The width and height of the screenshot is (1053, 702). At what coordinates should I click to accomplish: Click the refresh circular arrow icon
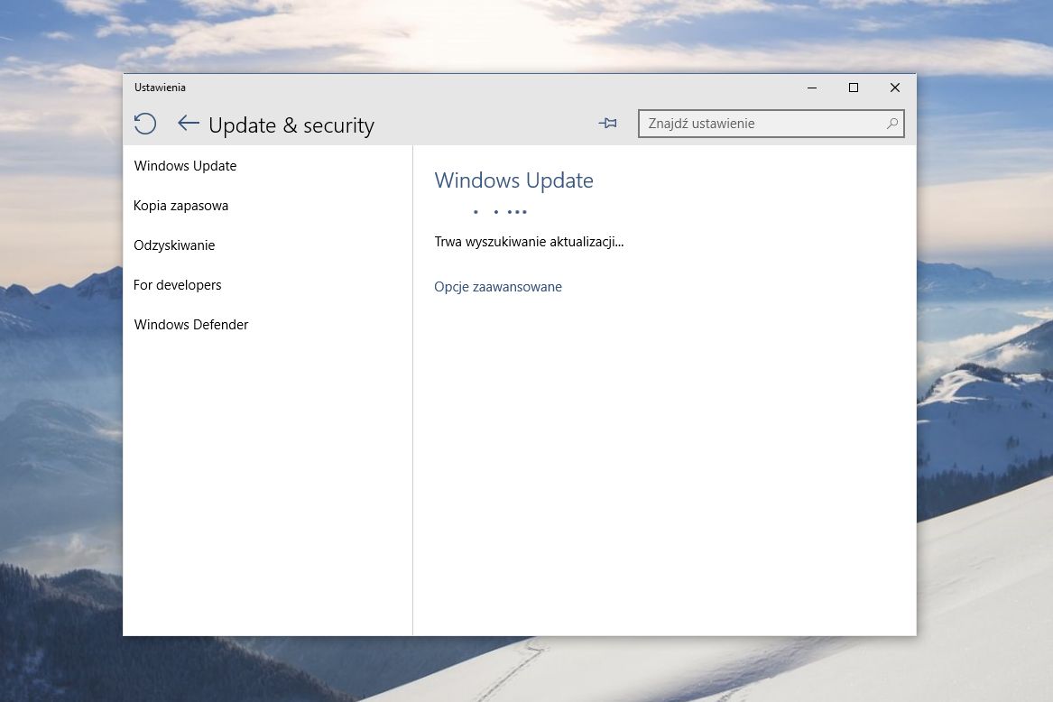(145, 124)
